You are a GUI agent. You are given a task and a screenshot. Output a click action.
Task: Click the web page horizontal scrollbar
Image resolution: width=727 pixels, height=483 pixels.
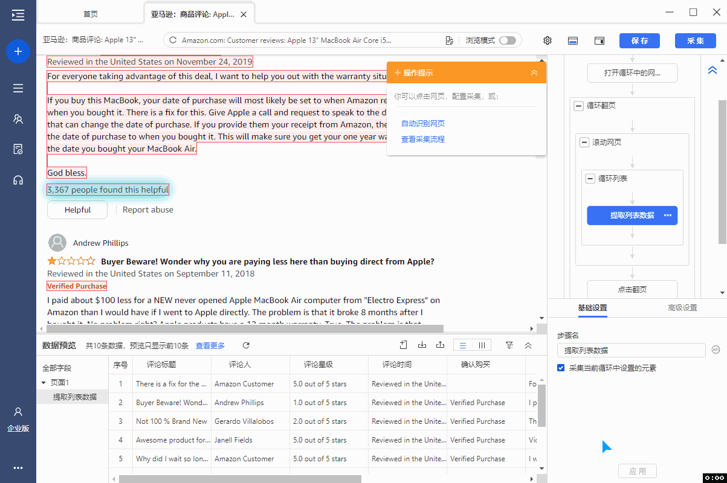[245, 328]
